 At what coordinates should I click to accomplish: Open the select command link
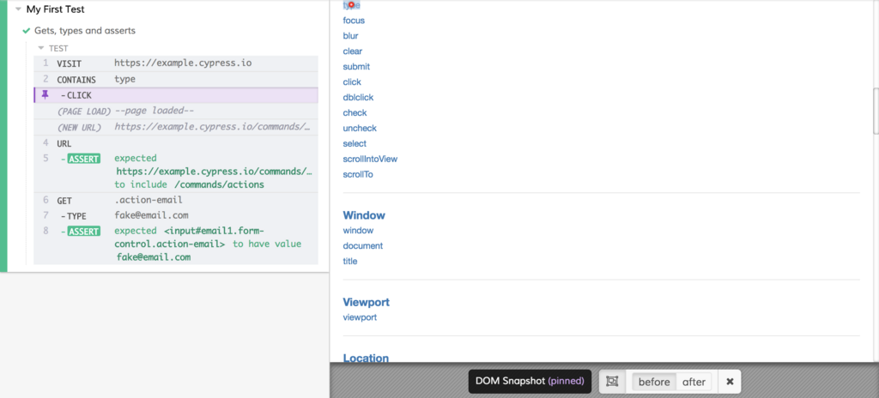click(355, 144)
